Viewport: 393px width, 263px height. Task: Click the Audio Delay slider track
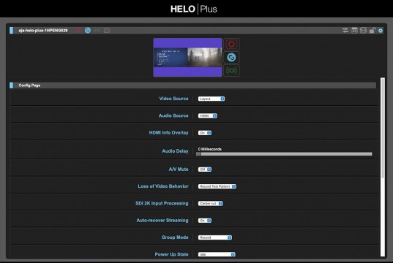[x=284, y=154]
